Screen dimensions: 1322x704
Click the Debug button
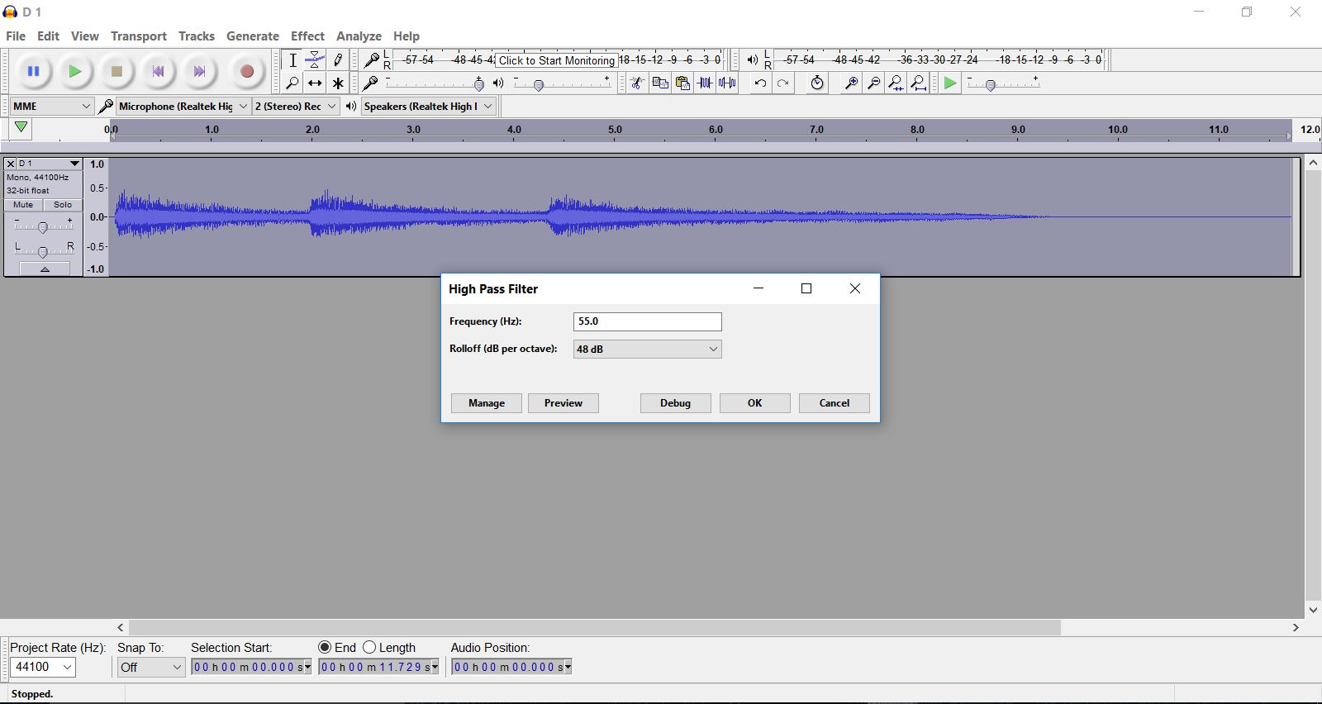point(675,403)
